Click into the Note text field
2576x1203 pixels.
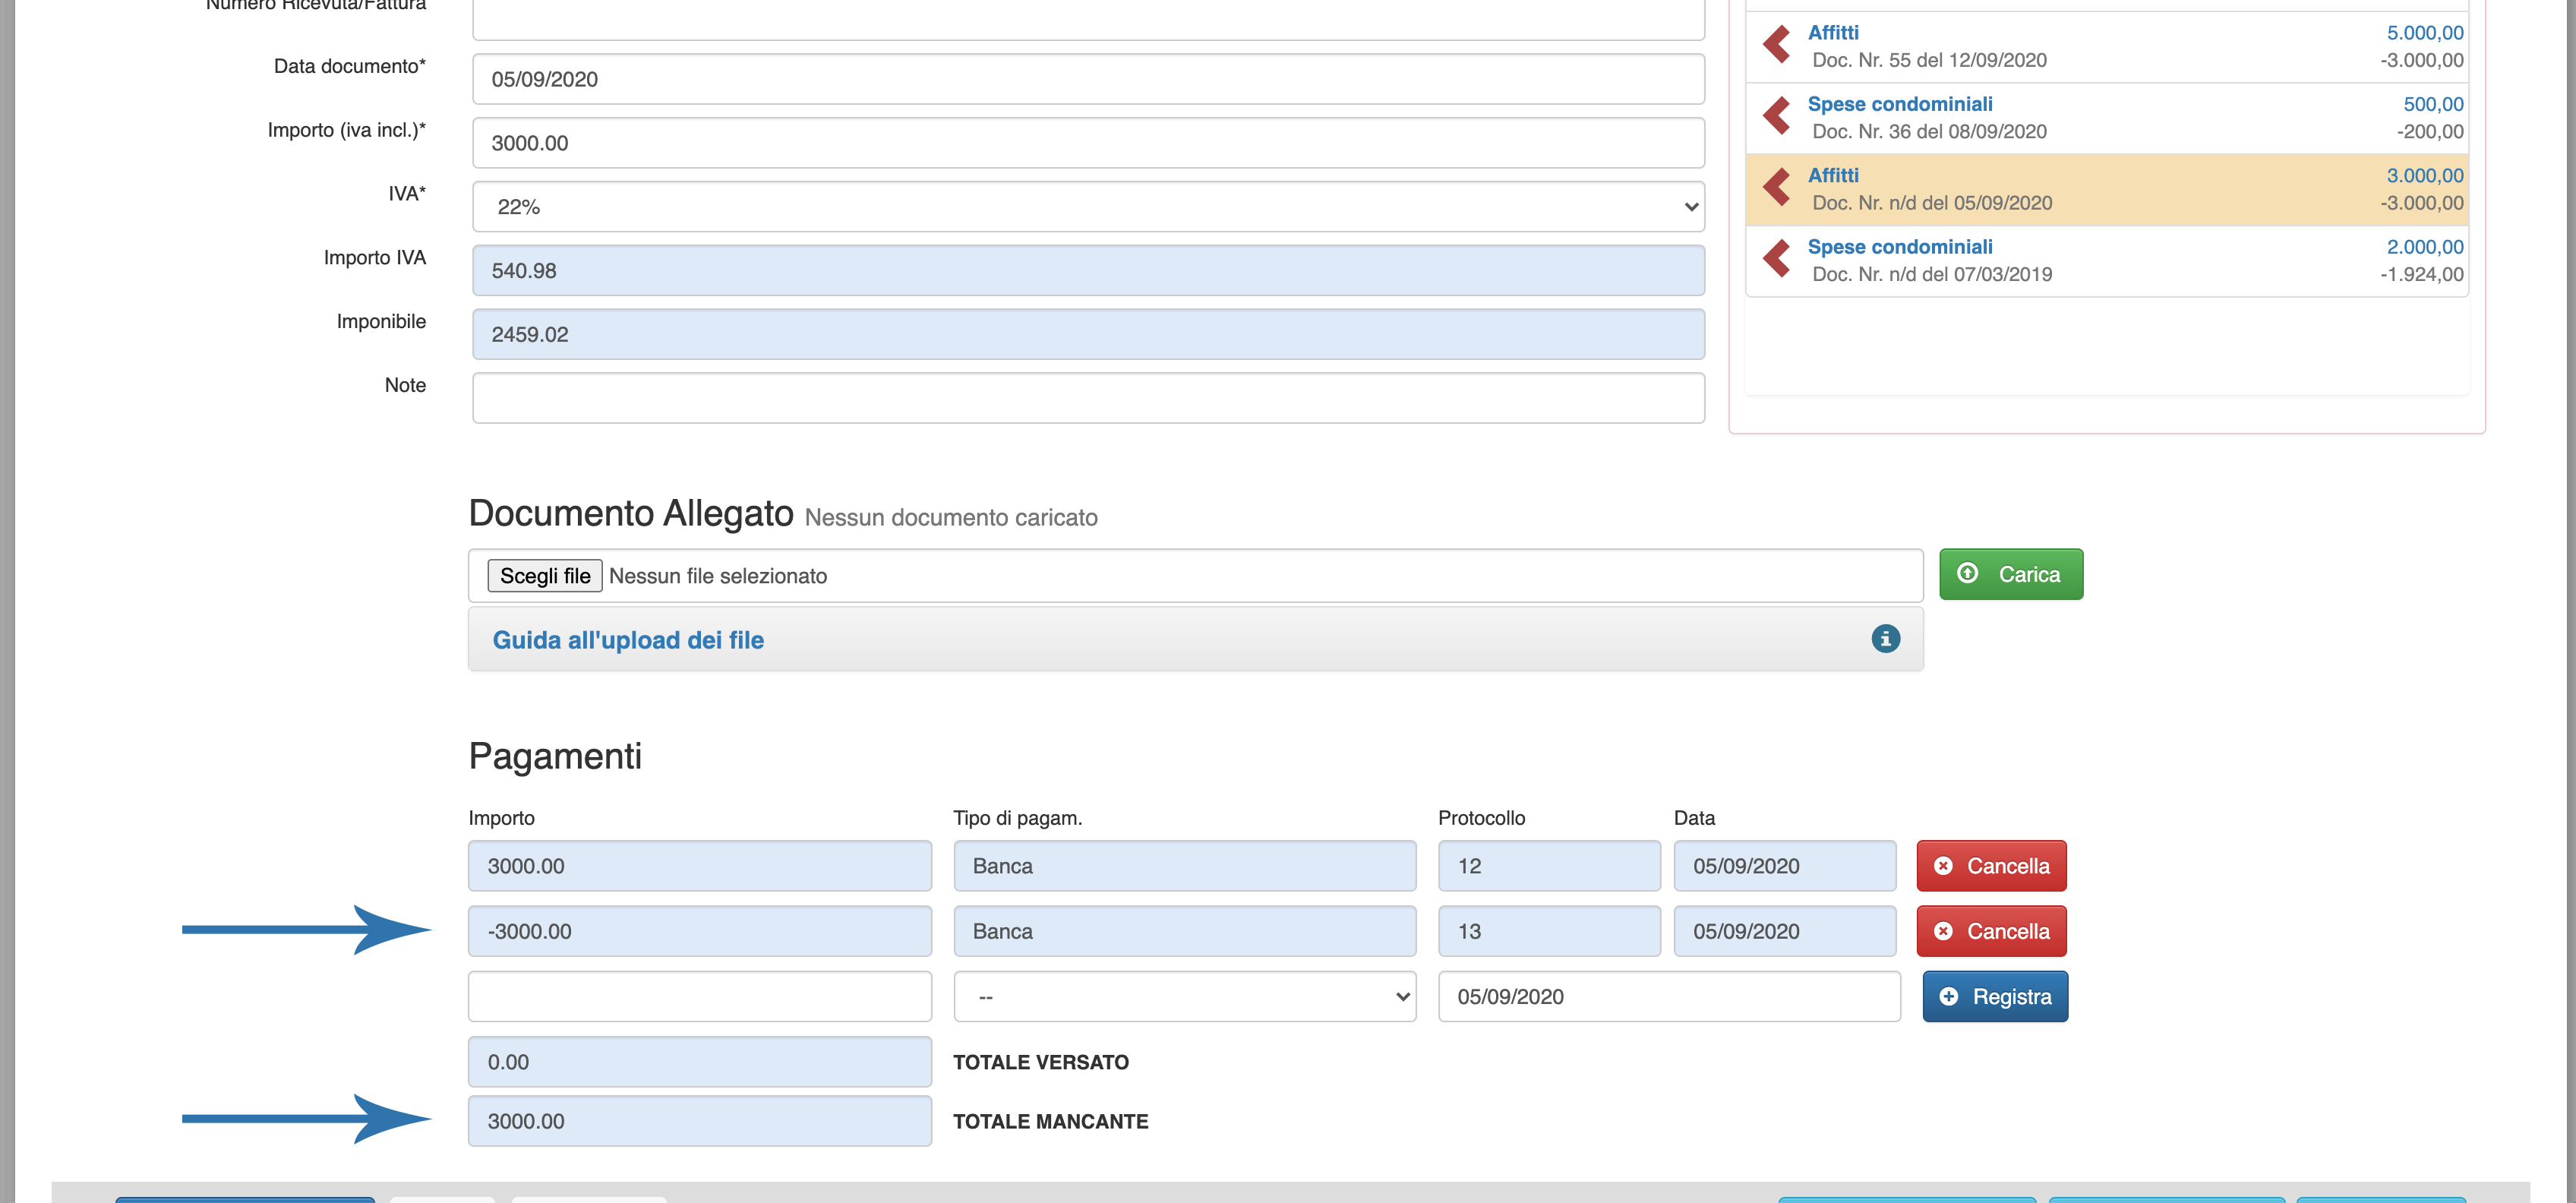pyautogui.click(x=1087, y=398)
